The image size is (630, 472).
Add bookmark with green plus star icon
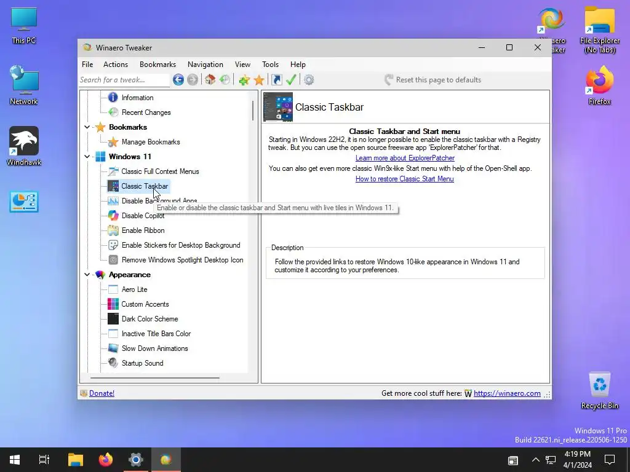coord(244,80)
